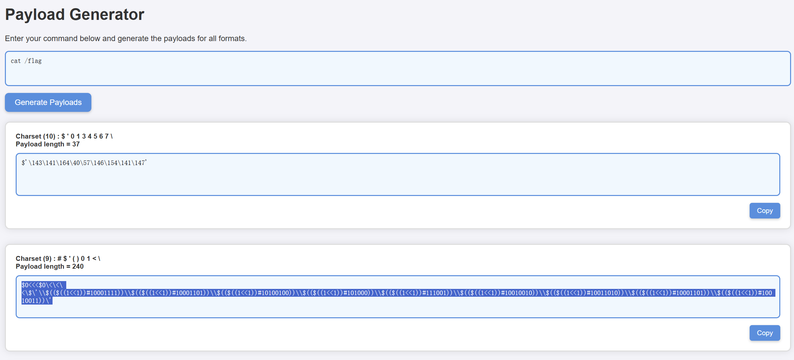Copy the 37-length octal payload

765,211
